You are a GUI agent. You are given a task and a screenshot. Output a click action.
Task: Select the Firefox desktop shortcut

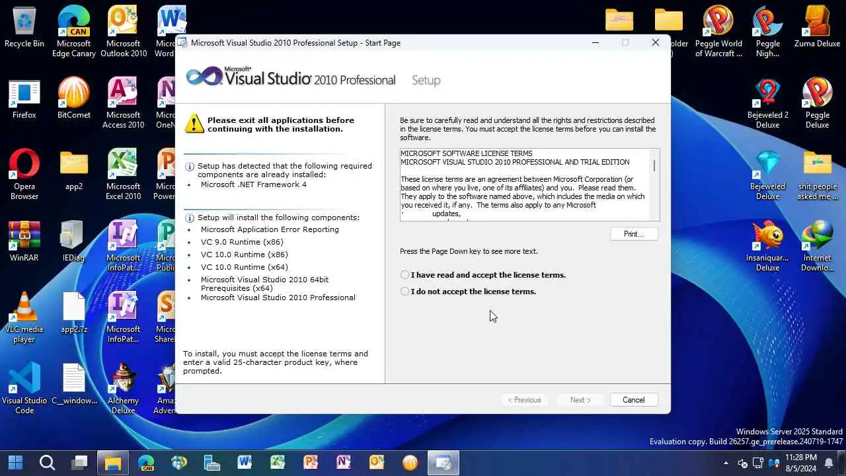(x=24, y=99)
